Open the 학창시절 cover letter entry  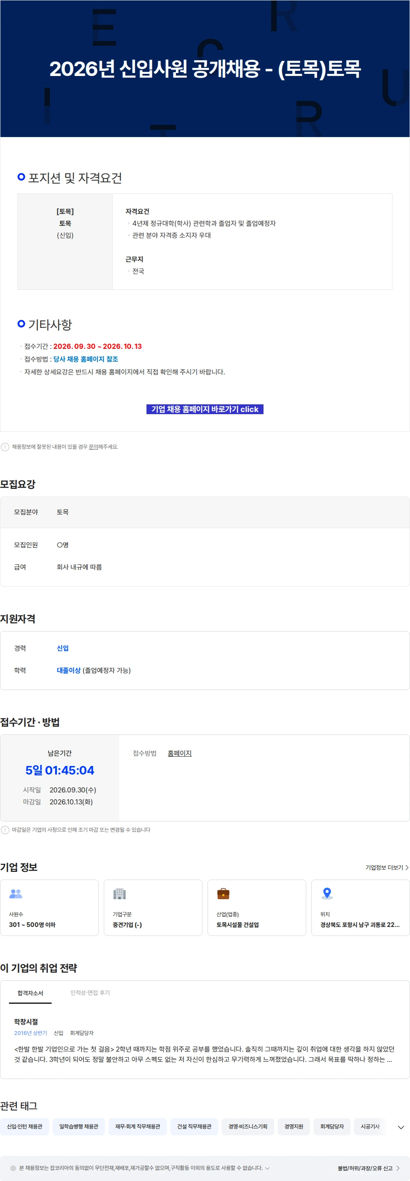pos(26,1021)
